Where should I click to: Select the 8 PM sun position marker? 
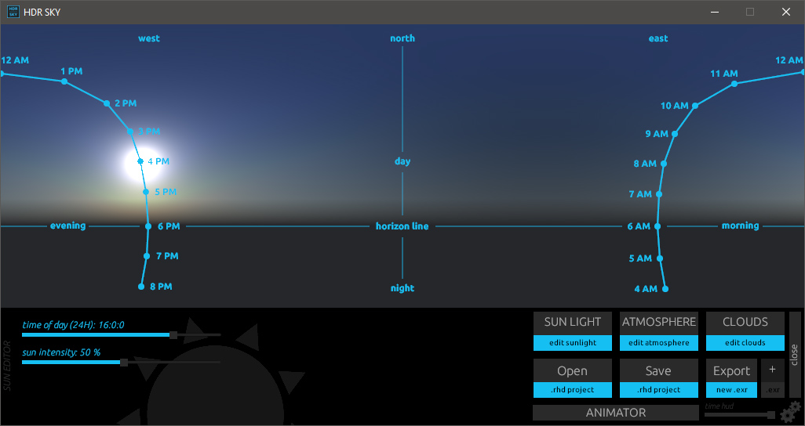click(142, 287)
